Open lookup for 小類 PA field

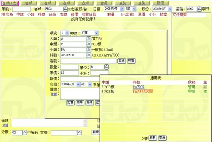coord(89,49)
